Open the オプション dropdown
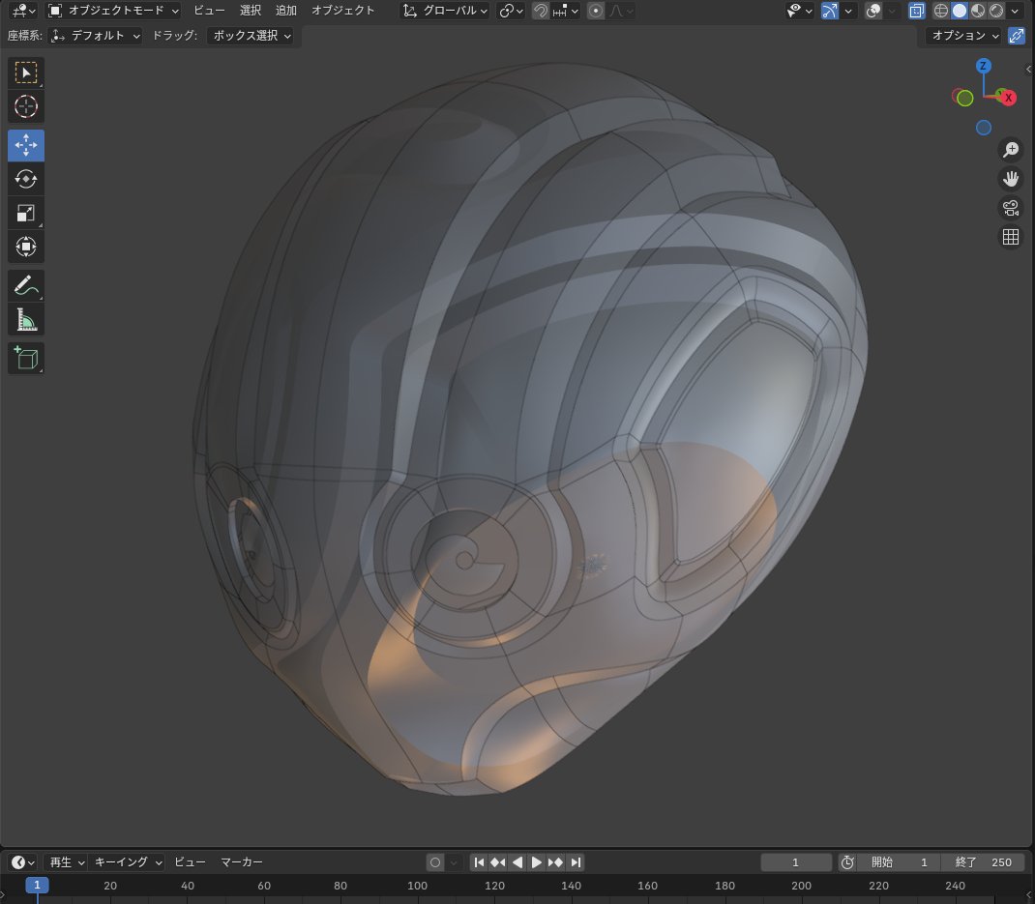This screenshot has width=1035, height=904. click(965, 36)
